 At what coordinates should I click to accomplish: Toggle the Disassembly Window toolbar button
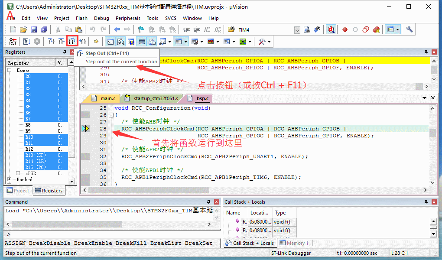tap(121, 42)
